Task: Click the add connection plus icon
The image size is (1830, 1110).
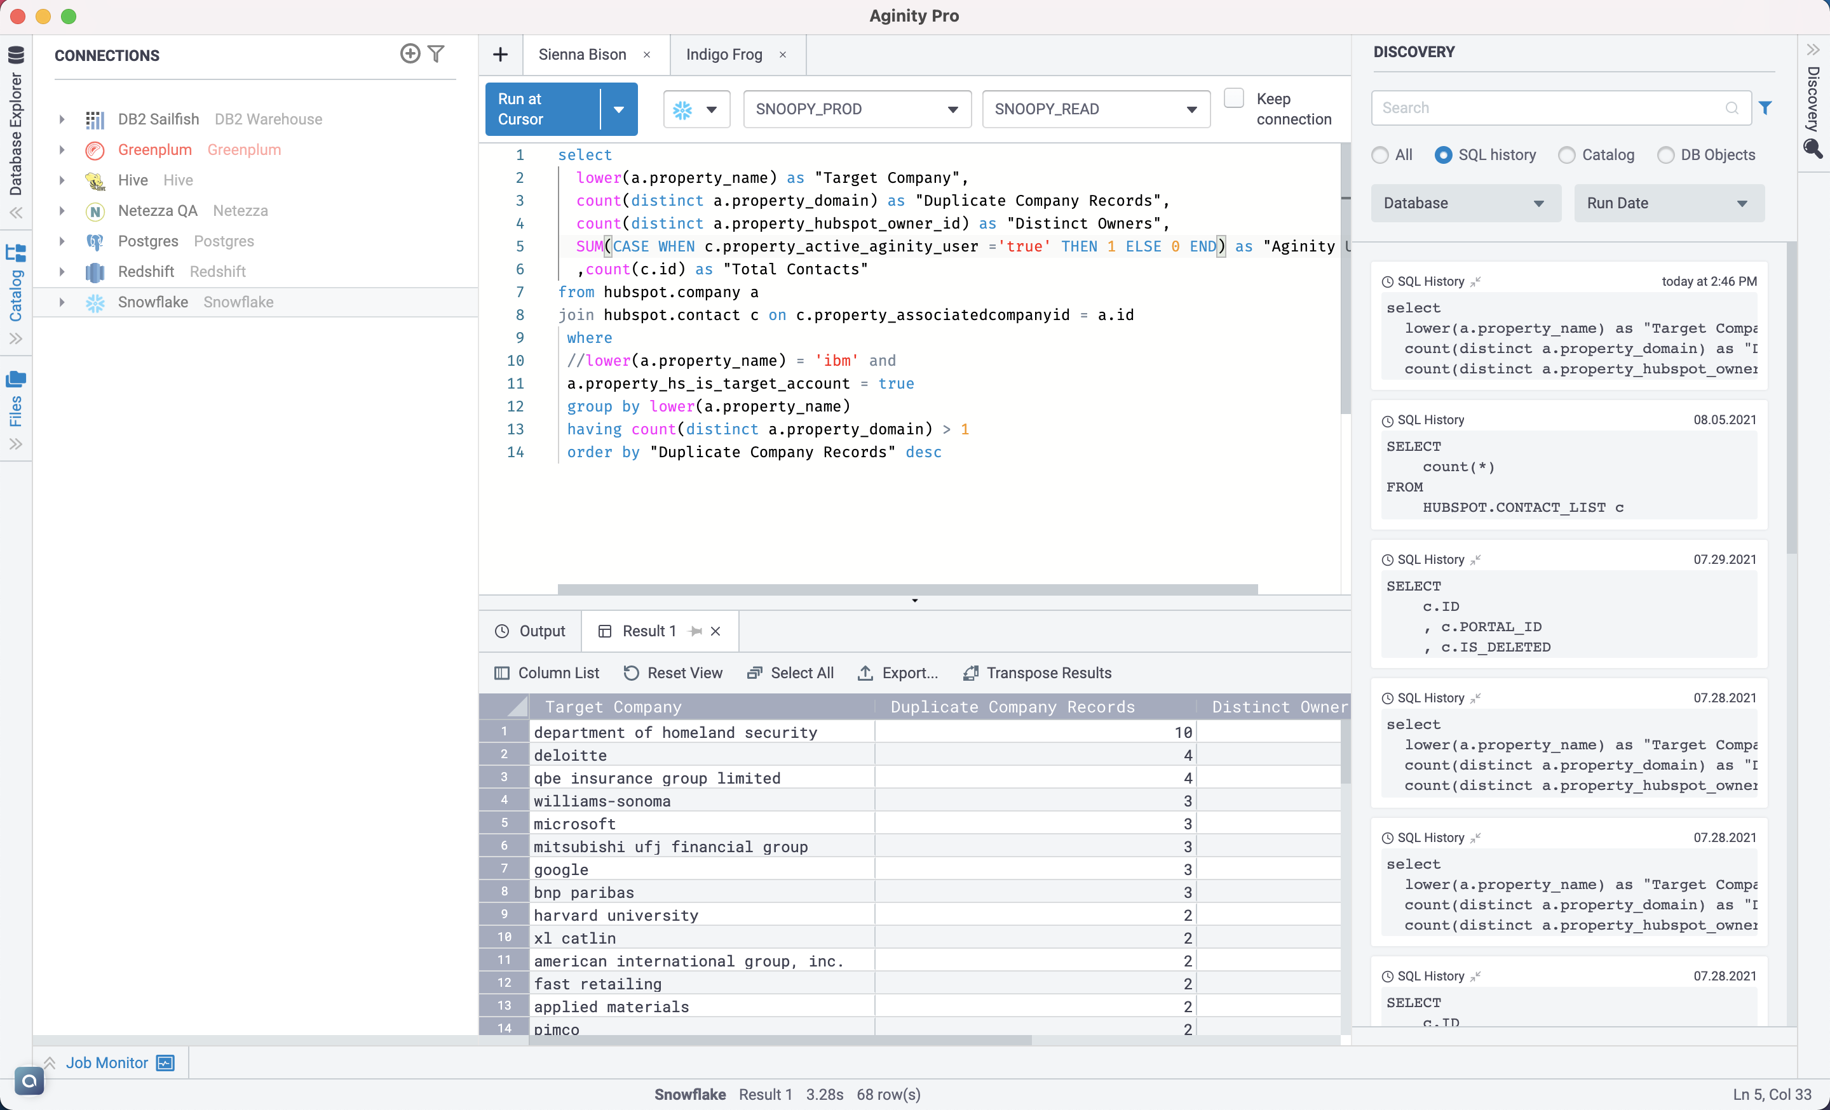Action: [409, 54]
